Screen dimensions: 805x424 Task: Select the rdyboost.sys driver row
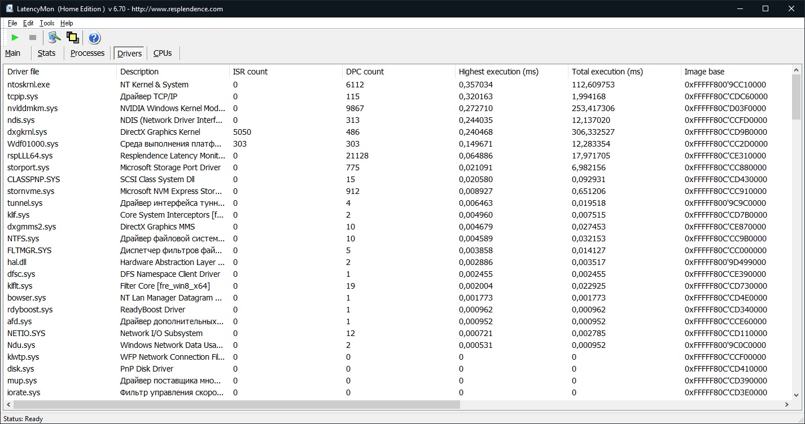pos(397,310)
